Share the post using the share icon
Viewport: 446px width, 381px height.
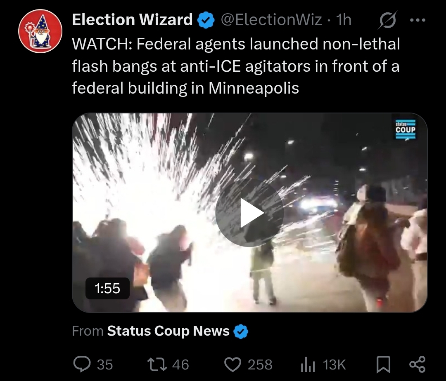coord(417,364)
